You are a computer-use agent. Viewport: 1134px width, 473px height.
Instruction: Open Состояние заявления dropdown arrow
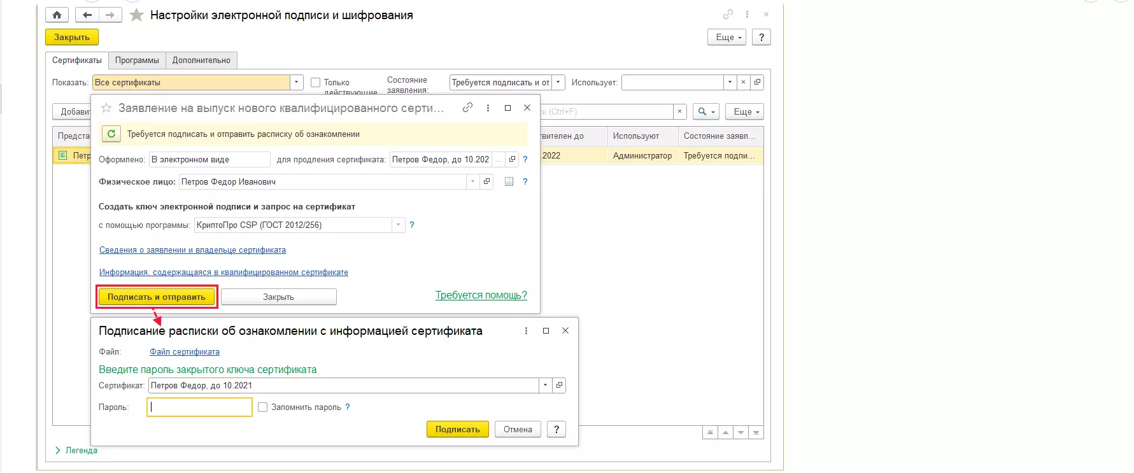point(558,82)
